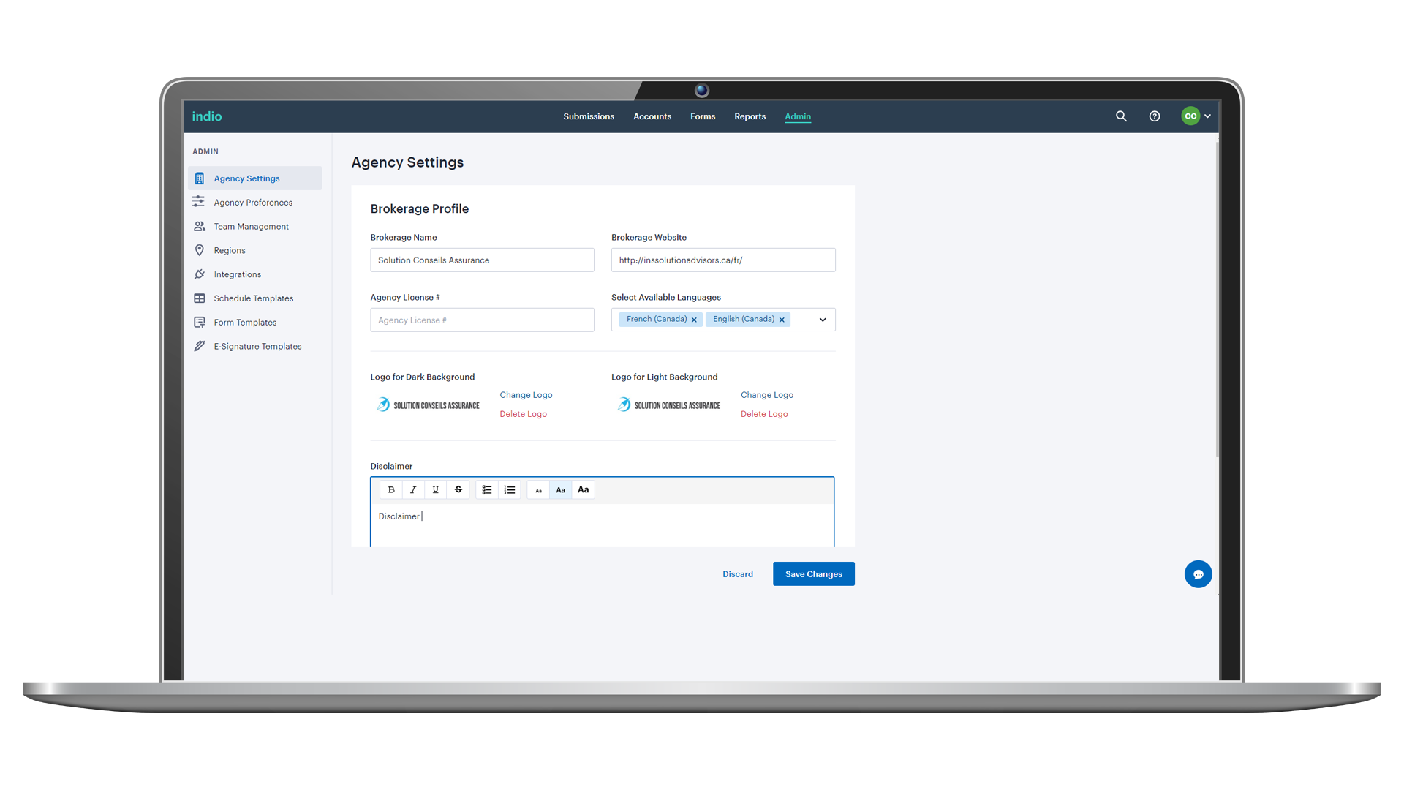1404x790 pixels.
Task: Click the Save Changes button
Action: (x=813, y=574)
